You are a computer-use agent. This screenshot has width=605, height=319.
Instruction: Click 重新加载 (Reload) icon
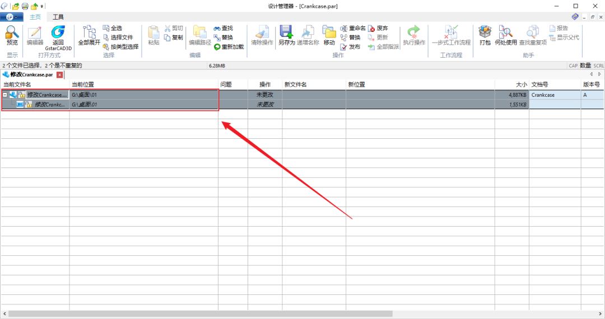[x=229, y=47]
